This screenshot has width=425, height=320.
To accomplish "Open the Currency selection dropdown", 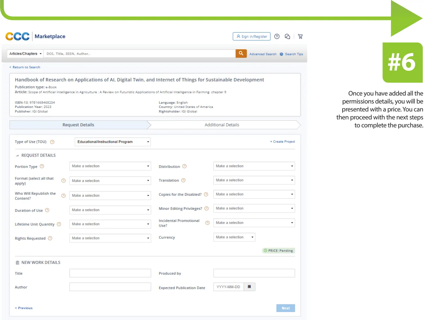I will (234, 237).
